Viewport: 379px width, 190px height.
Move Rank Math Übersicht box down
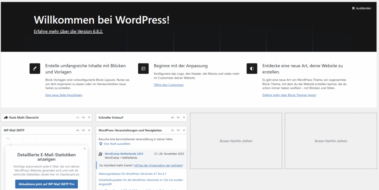pyautogui.click(x=83, y=118)
